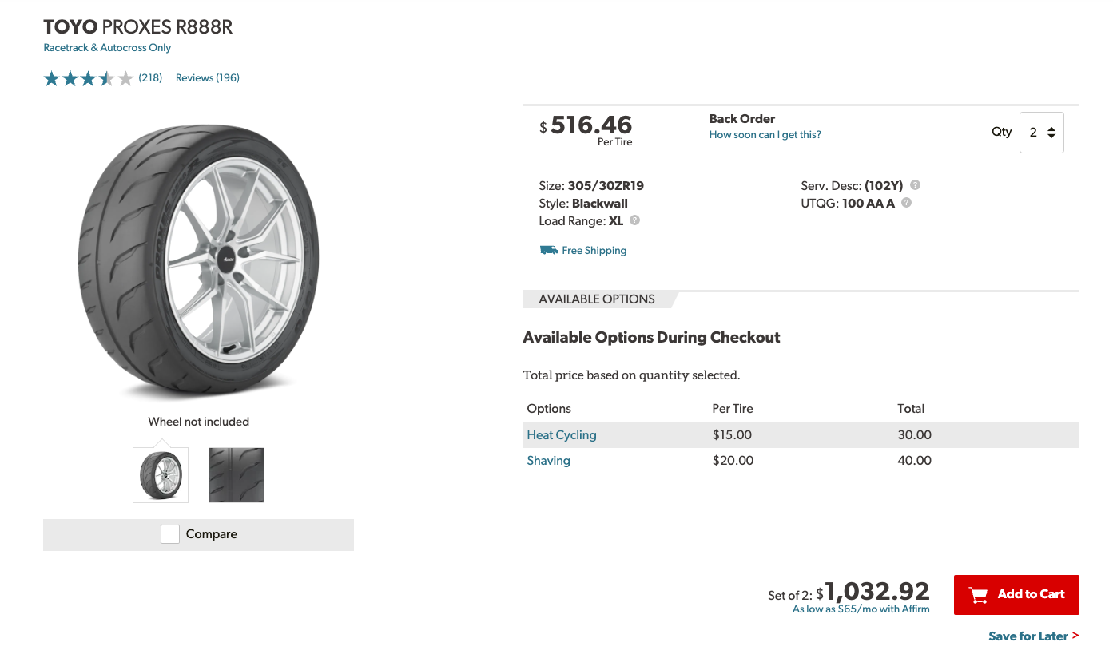Open the Heat Cycling option link
This screenshot has width=1113, height=666.
(562, 435)
